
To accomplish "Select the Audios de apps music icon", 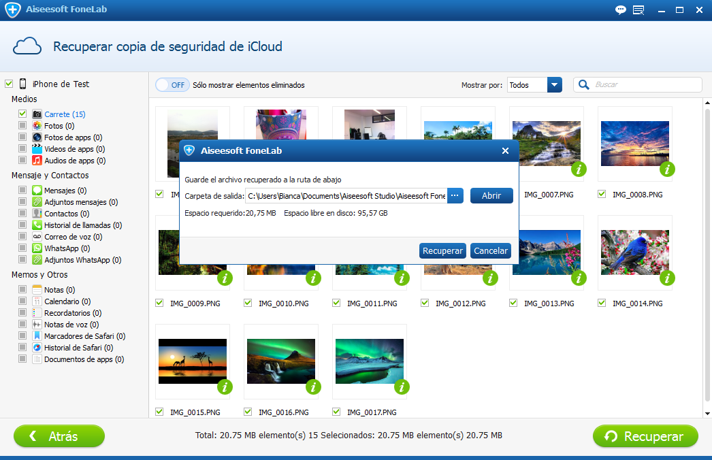I will tap(37, 161).
